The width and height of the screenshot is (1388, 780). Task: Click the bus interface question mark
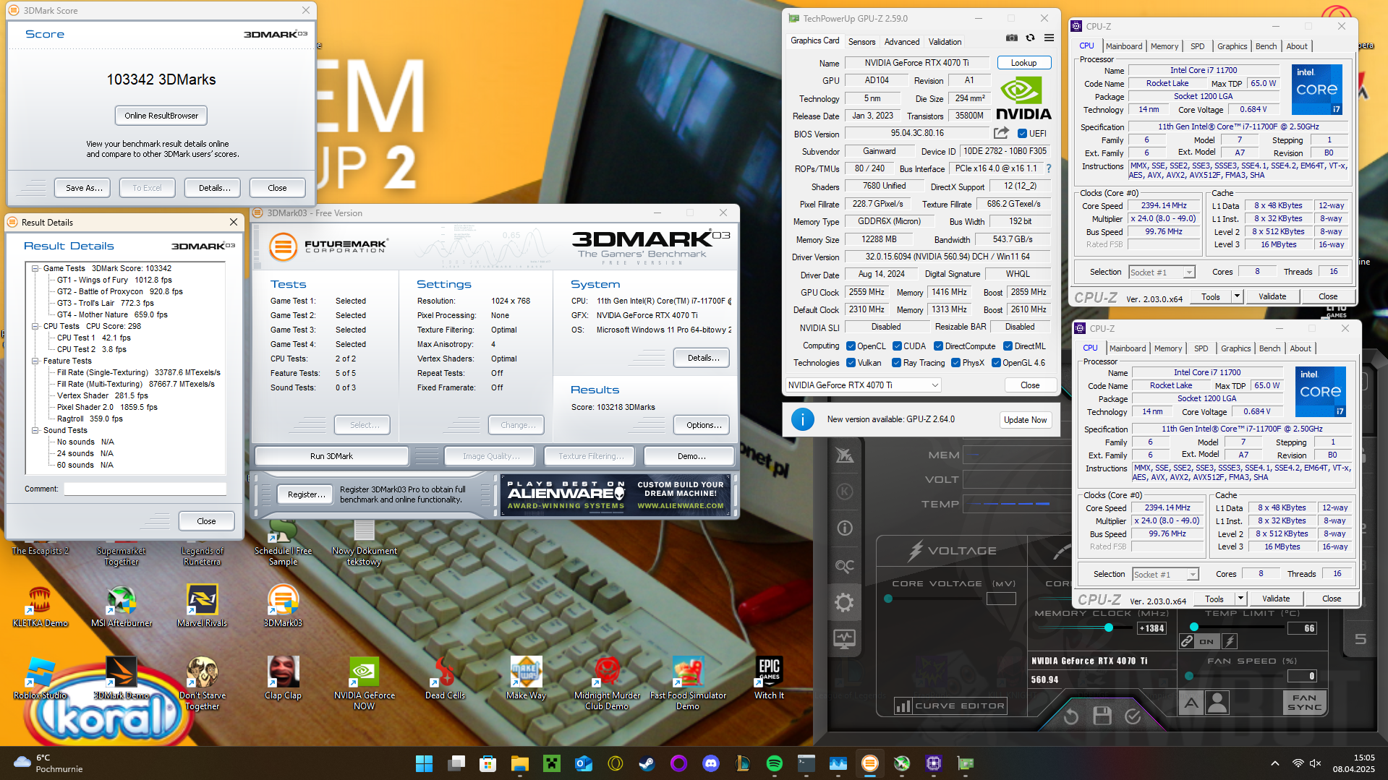[1048, 168]
